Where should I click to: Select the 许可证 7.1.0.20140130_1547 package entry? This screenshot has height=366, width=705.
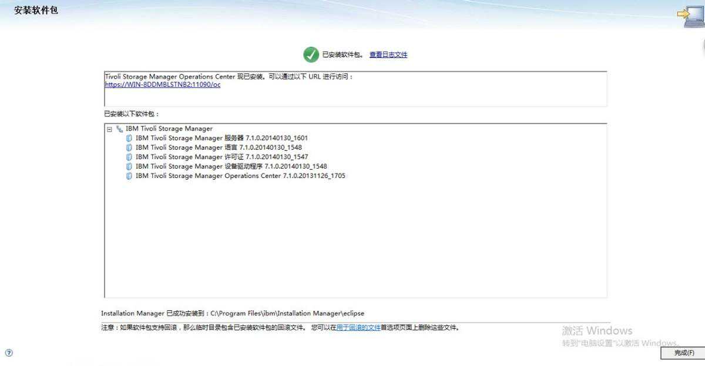[221, 157]
